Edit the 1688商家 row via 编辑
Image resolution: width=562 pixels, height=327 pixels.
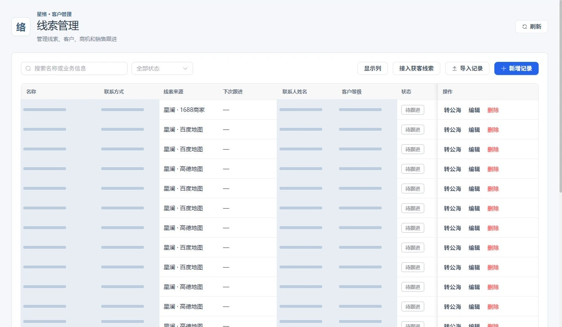coord(474,110)
